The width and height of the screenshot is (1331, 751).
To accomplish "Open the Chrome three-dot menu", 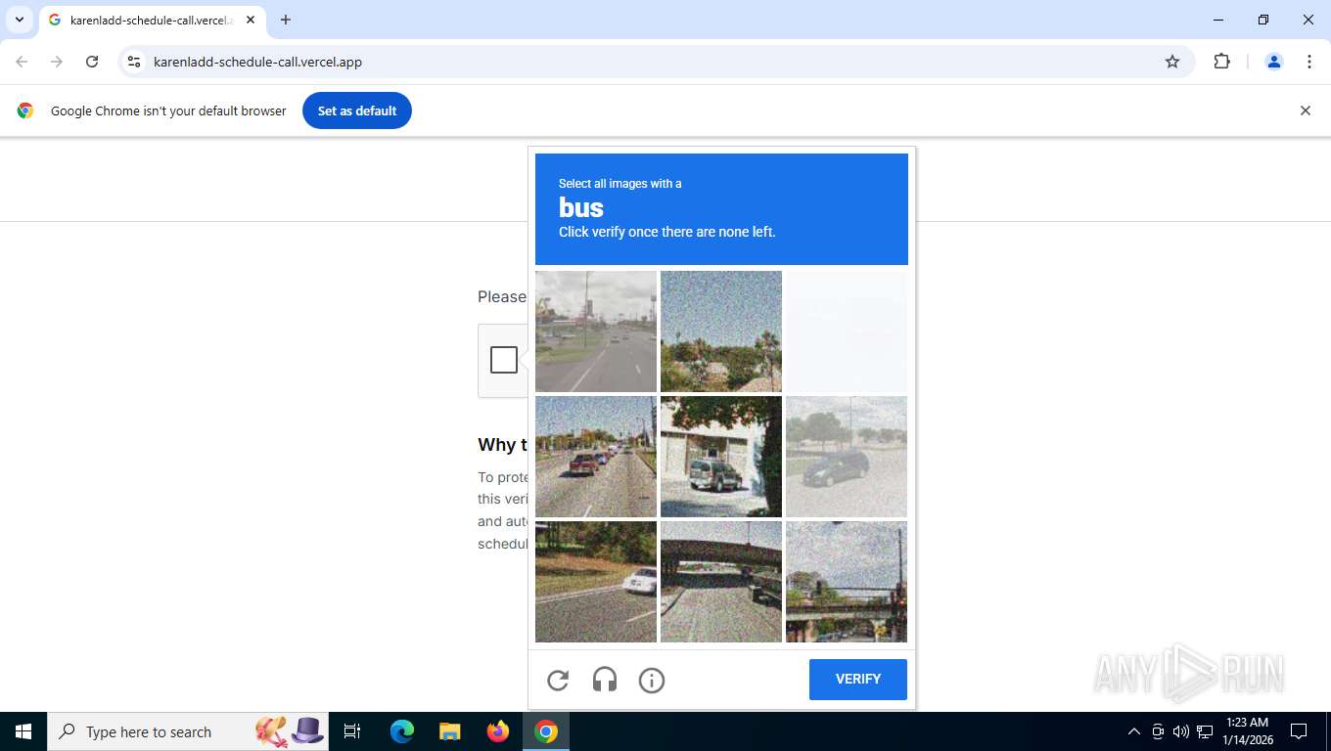I will [x=1309, y=62].
